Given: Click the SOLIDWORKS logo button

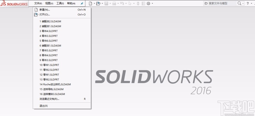Looking at the screenshot, I should point(14,4).
